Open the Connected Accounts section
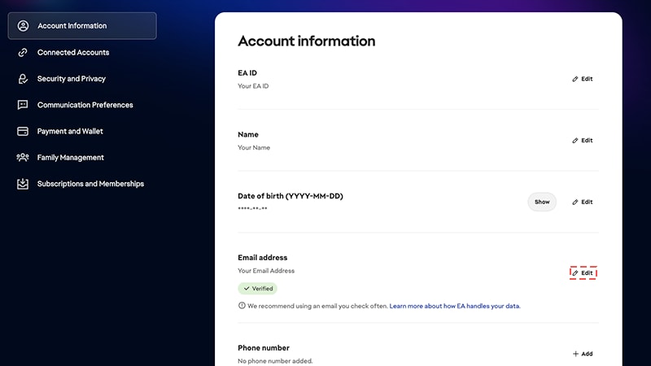 click(72, 52)
